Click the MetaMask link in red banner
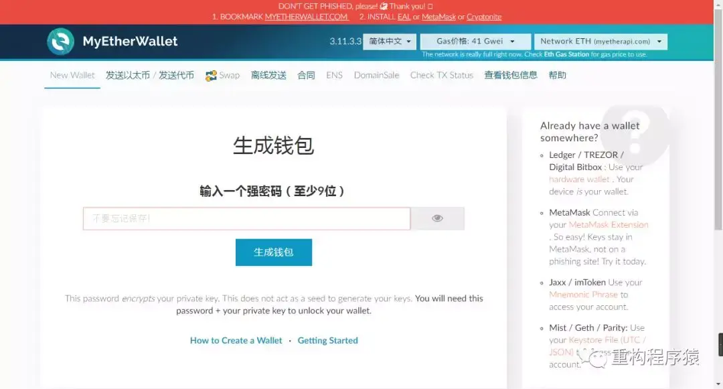 (438, 17)
